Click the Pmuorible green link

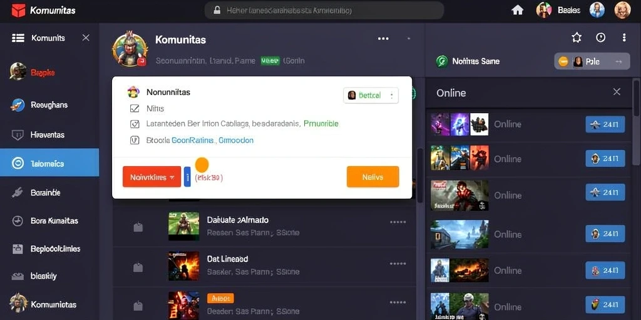[x=321, y=124]
